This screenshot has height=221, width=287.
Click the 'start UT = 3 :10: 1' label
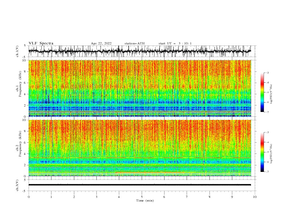click(175, 43)
